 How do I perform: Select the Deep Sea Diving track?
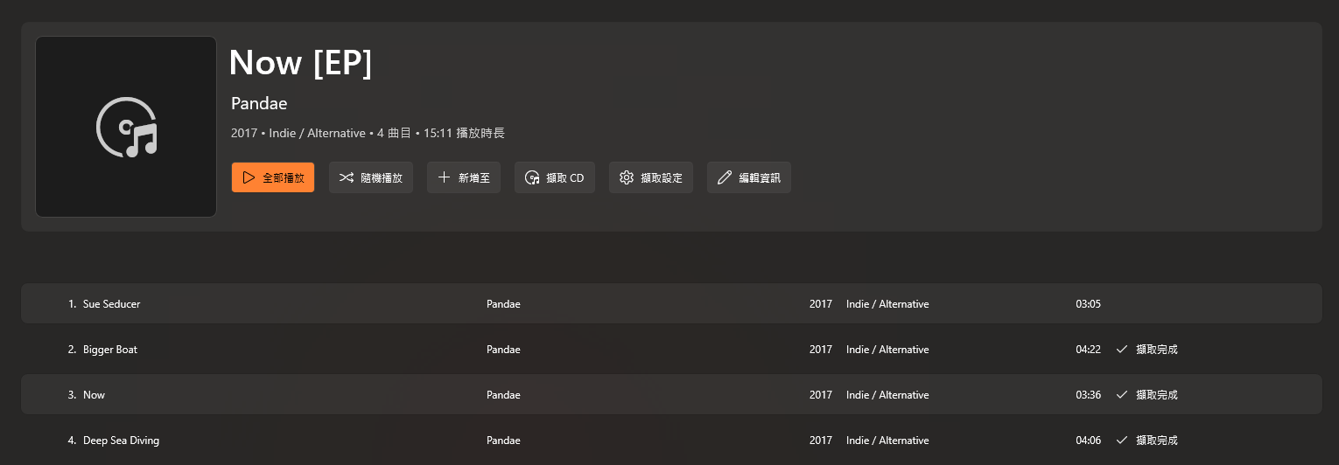[671, 440]
